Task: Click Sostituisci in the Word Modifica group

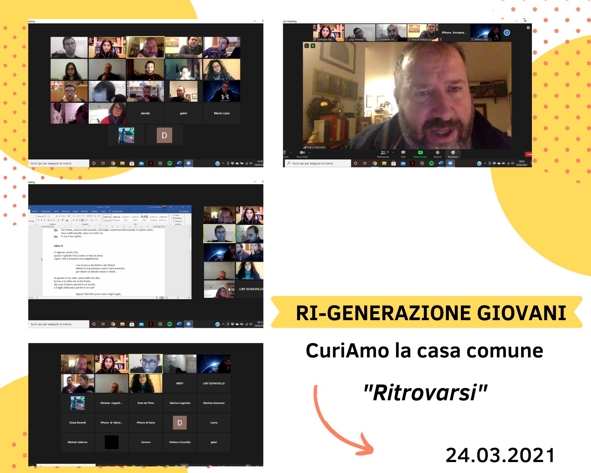Action: [178, 218]
